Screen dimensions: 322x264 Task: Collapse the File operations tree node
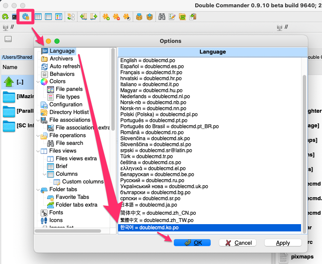[38, 136]
